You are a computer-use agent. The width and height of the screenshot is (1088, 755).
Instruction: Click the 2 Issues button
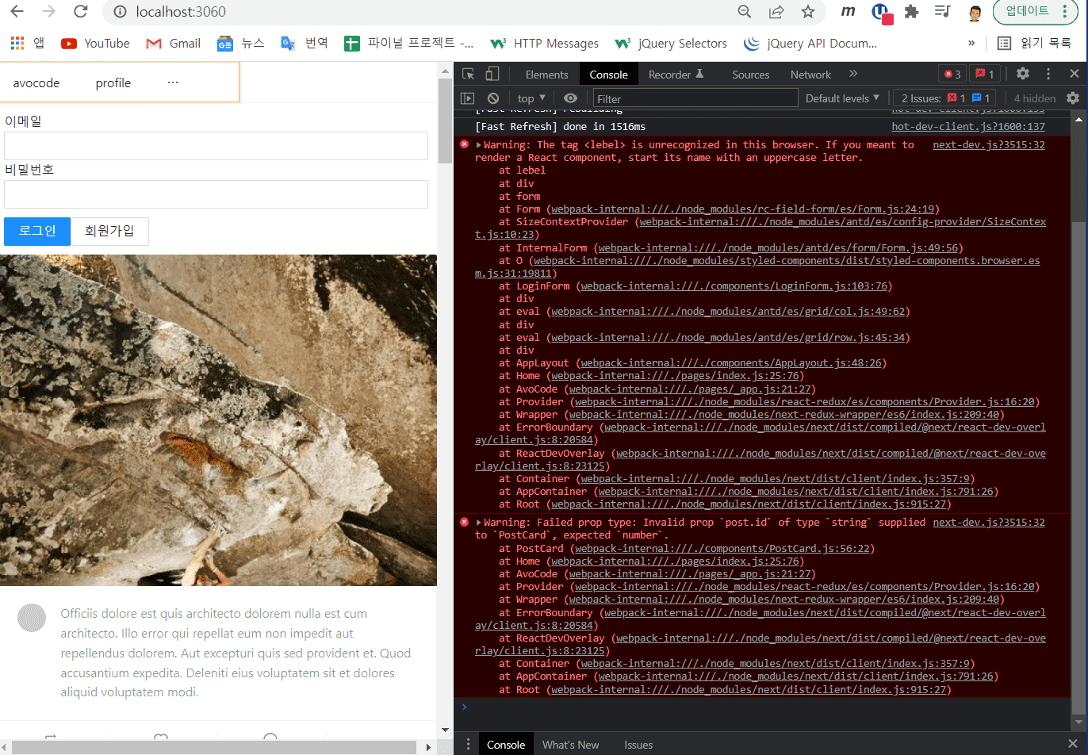(944, 98)
